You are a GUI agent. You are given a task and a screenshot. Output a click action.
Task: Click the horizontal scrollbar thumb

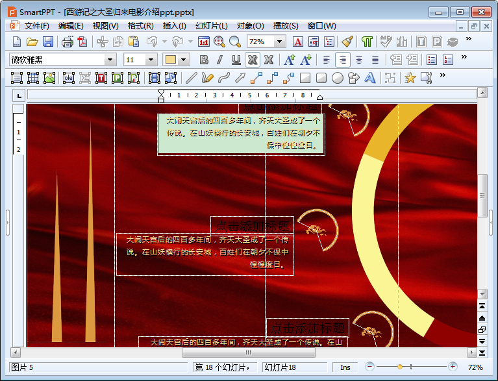(249, 352)
